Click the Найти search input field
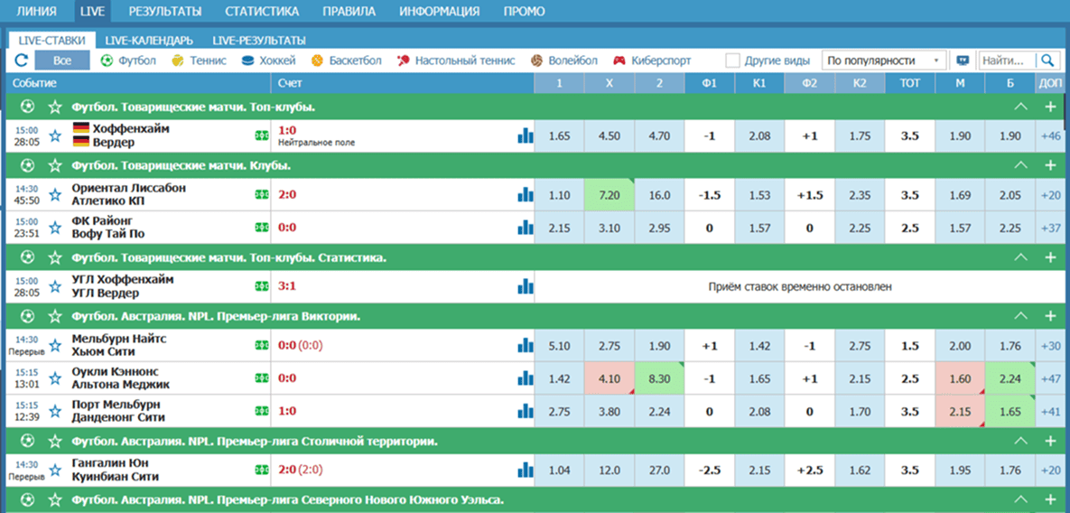 click(x=1006, y=61)
